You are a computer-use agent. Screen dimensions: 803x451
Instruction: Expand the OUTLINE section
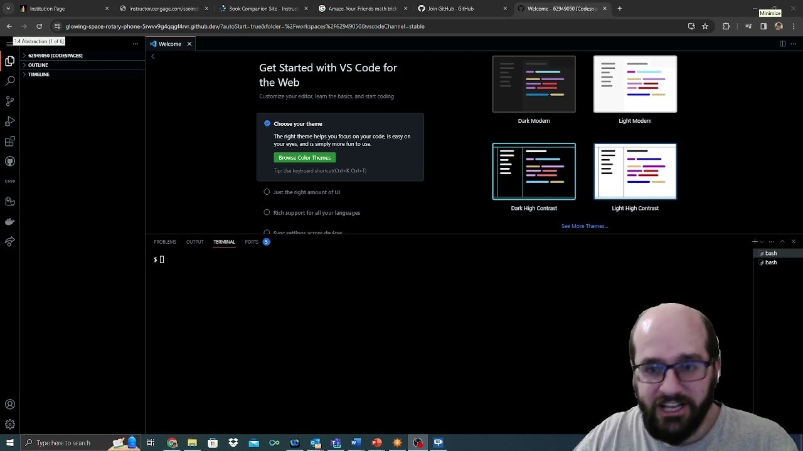pyautogui.click(x=83, y=65)
